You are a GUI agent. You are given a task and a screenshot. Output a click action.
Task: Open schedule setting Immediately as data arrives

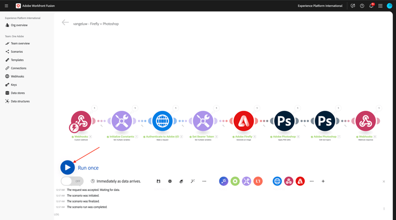[116, 181]
